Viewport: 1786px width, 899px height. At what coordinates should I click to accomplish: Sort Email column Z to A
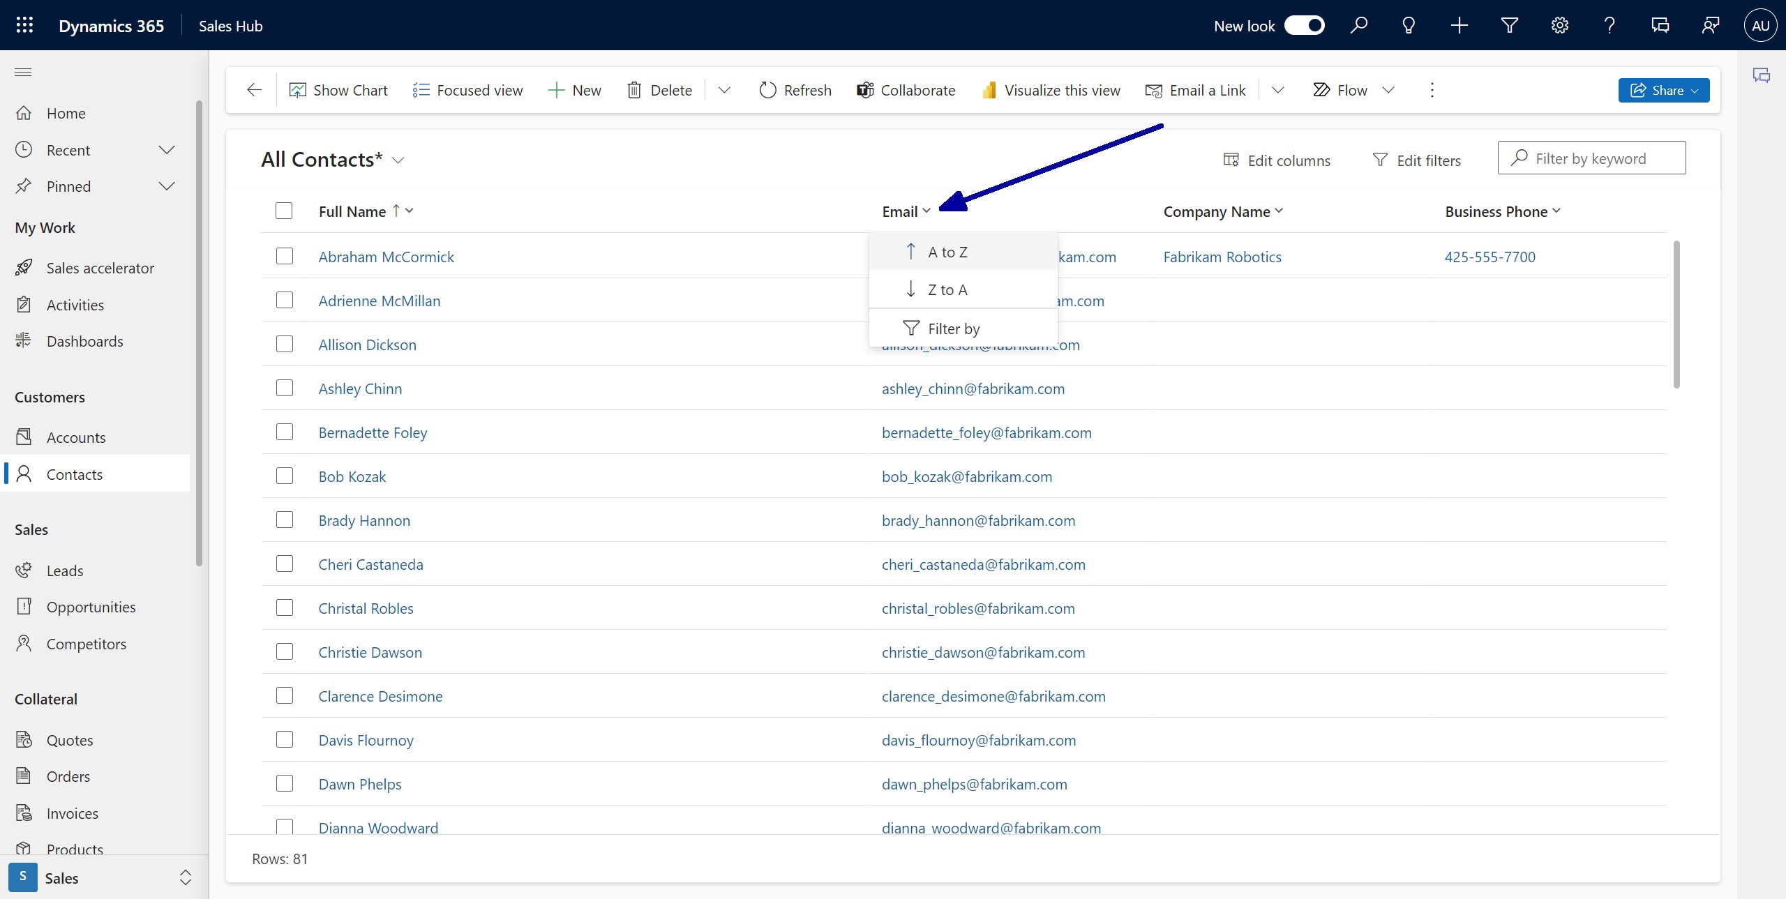[x=963, y=289]
